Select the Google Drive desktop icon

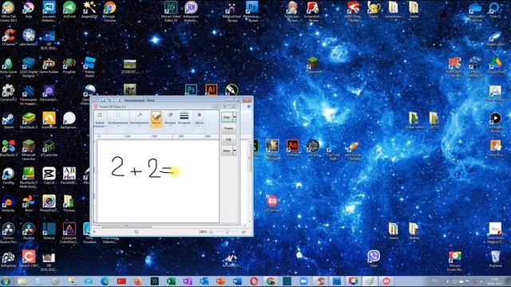coord(495,65)
